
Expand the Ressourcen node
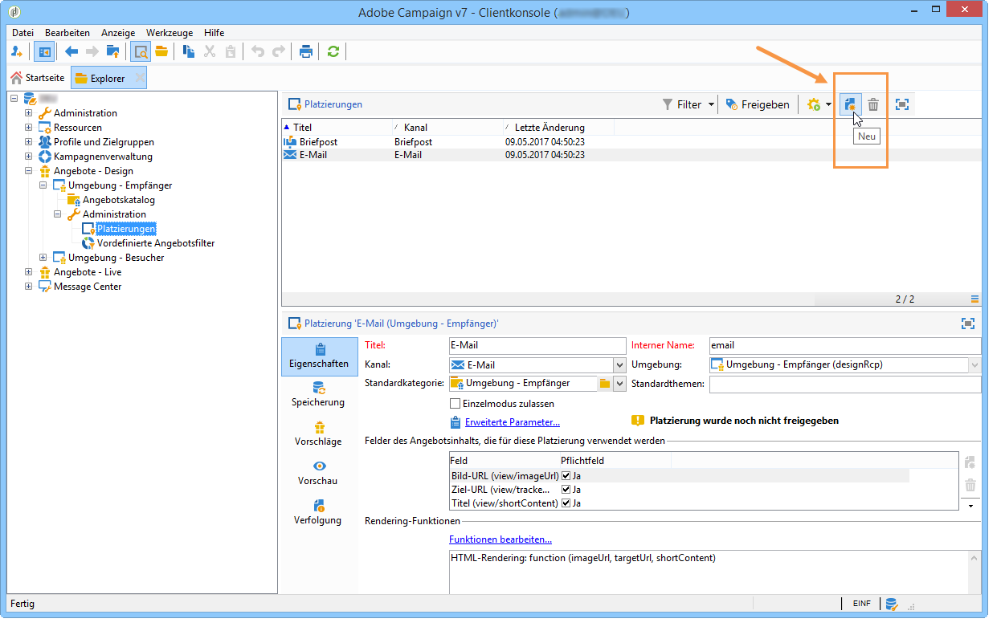tap(29, 128)
